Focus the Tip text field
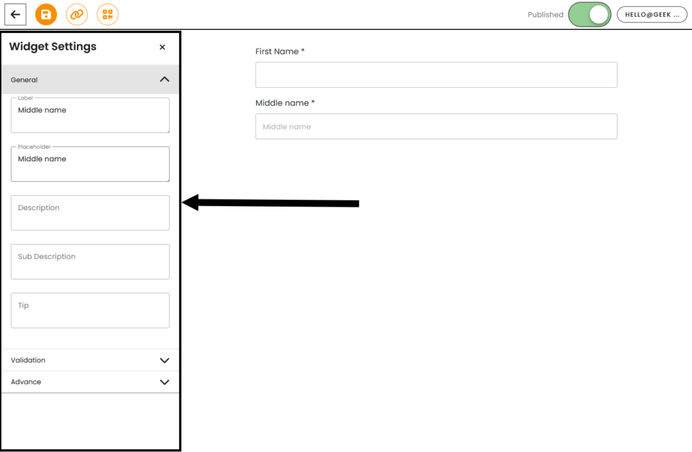This screenshot has width=692, height=452. [90, 310]
